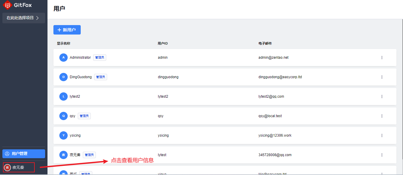The width and height of the screenshot is (403, 175).
Task: Open the three-dot menu for lytest2
Action: 382,97
